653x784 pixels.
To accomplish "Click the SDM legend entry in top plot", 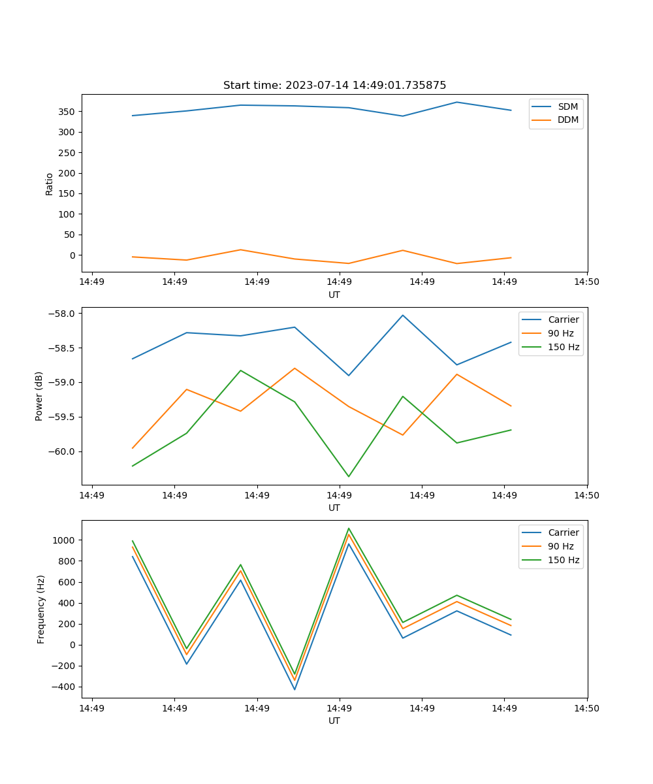I will 567,106.
